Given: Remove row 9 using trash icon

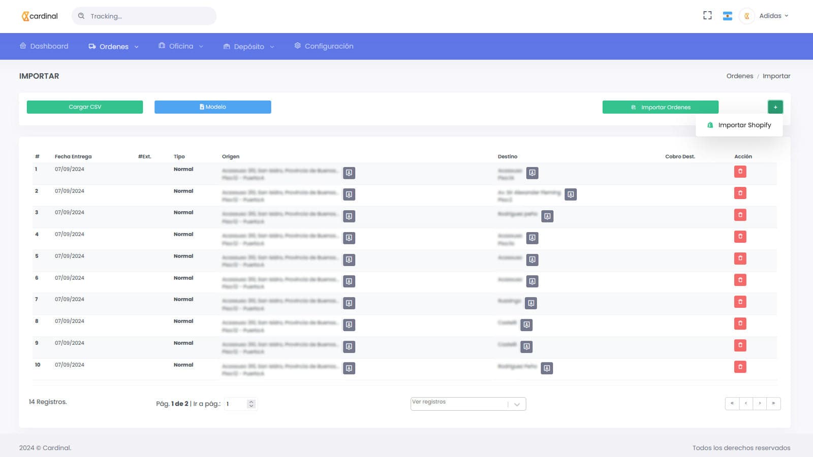Looking at the screenshot, I should pyautogui.click(x=740, y=345).
